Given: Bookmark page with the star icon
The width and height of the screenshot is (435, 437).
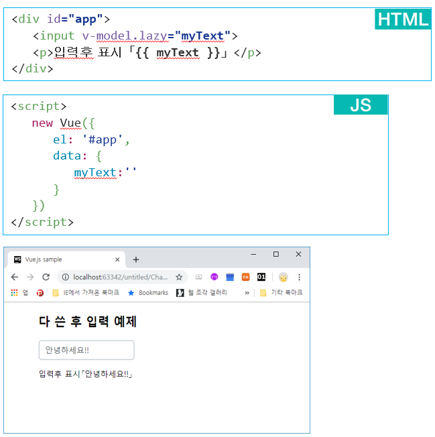Looking at the screenshot, I should tap(179, 277).
